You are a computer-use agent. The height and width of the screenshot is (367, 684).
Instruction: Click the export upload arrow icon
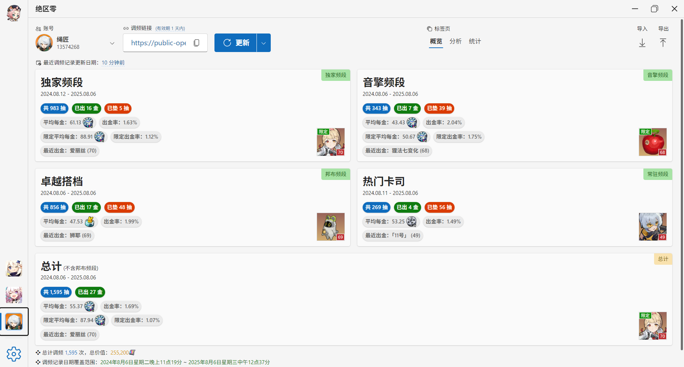click(x=663, y=43)
